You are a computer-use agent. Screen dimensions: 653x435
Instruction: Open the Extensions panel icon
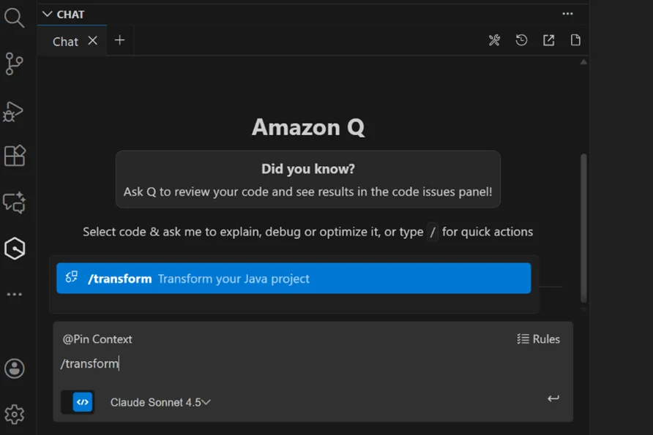pos(15,155)
